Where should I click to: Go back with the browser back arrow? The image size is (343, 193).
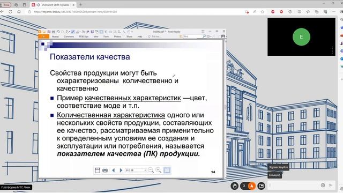point(2,12)
